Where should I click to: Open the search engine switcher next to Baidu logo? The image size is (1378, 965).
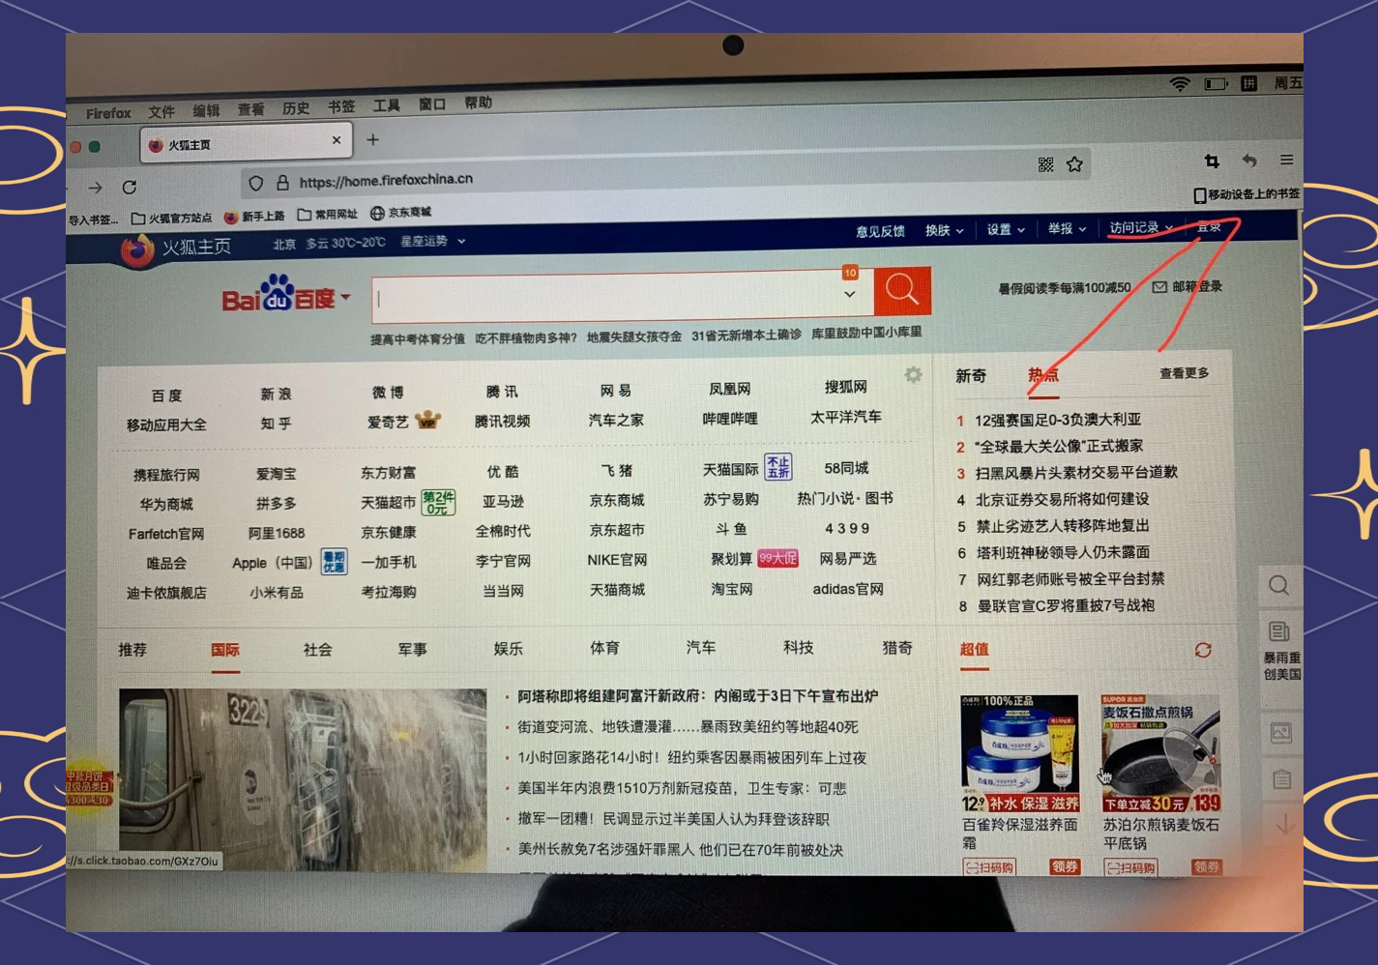(x=346, y=297)
